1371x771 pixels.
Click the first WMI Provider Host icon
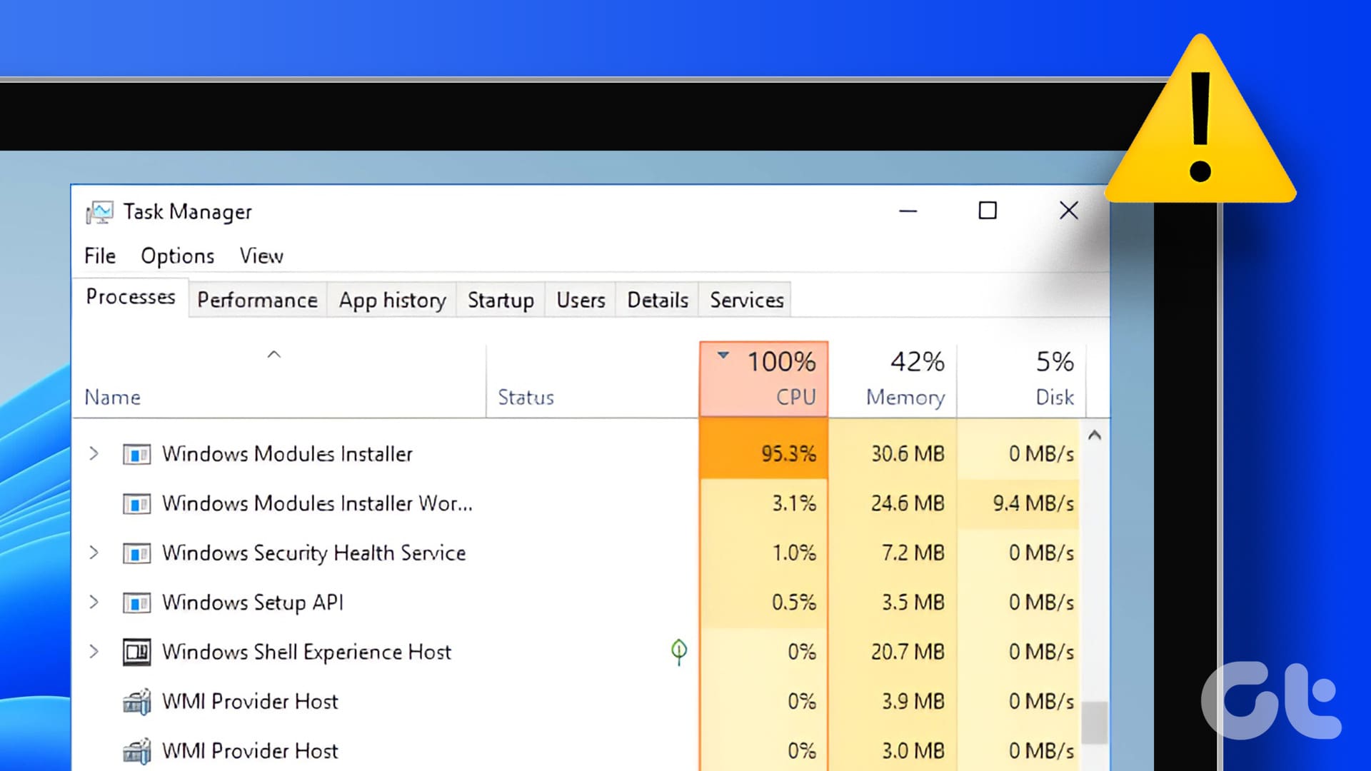136,702
